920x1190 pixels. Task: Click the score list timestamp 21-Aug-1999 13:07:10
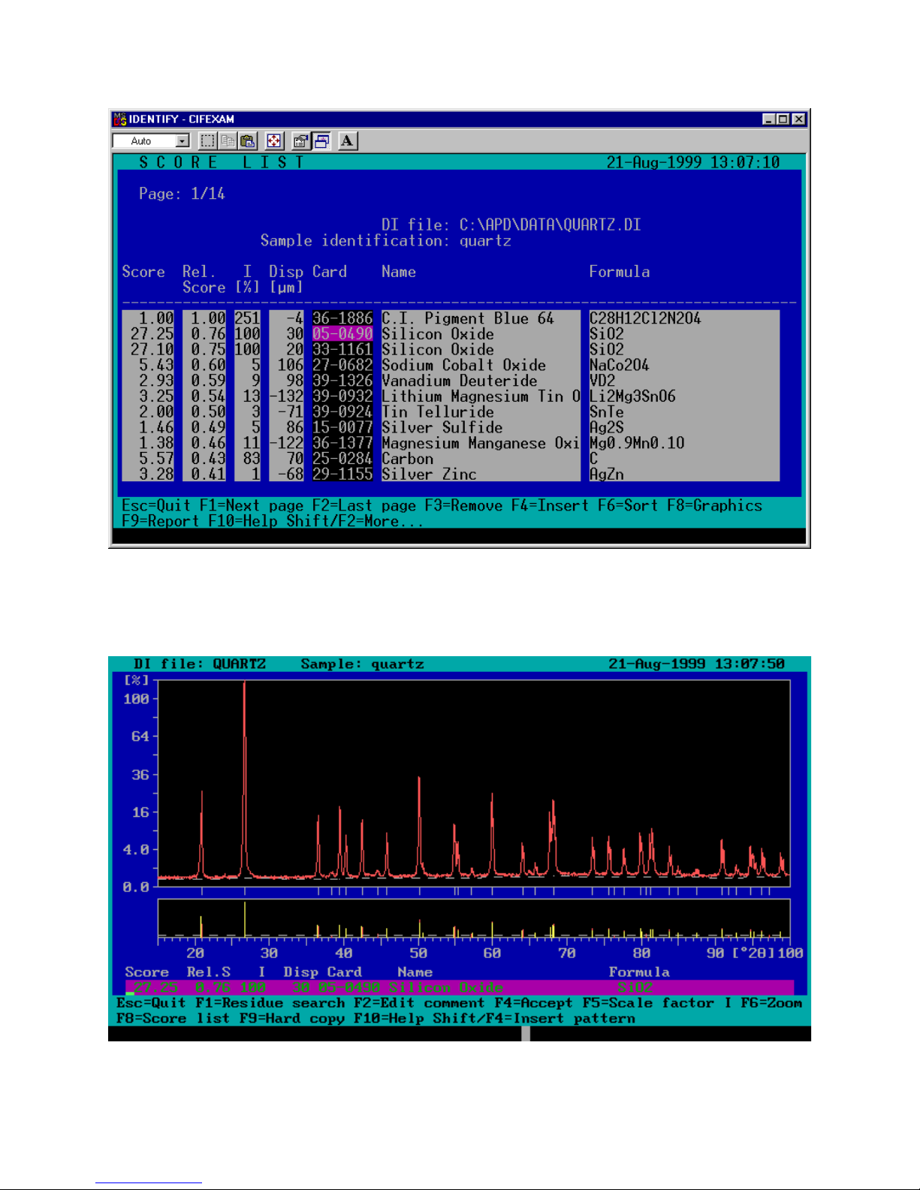click(x=693, y=162)
